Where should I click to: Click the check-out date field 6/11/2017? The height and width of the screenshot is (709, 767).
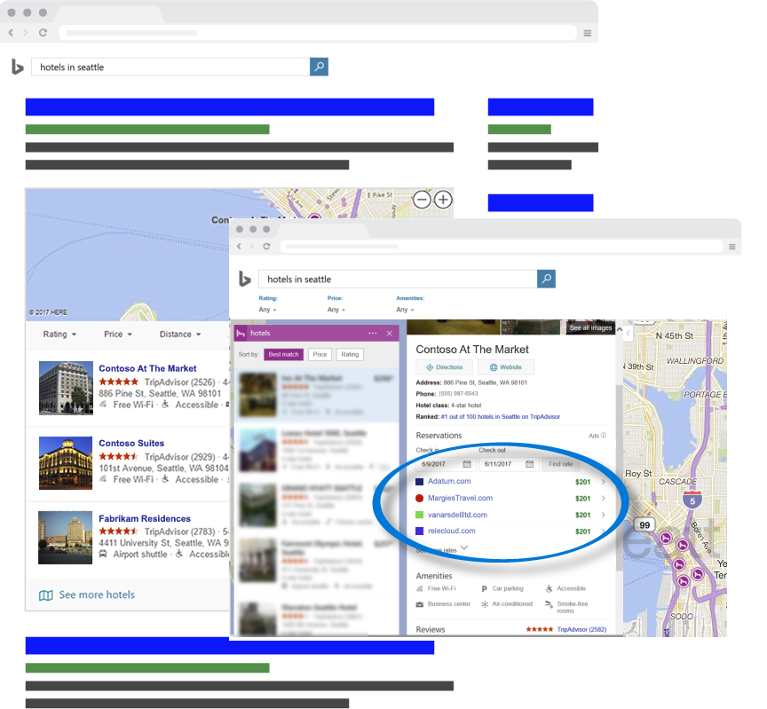click(509, 464)
